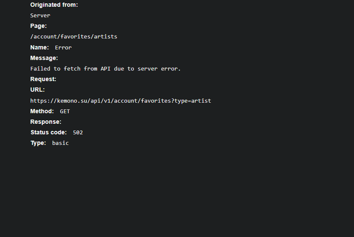Select the 'Error' name value
The image size is (354, 237).
click(x=63, y=48)
